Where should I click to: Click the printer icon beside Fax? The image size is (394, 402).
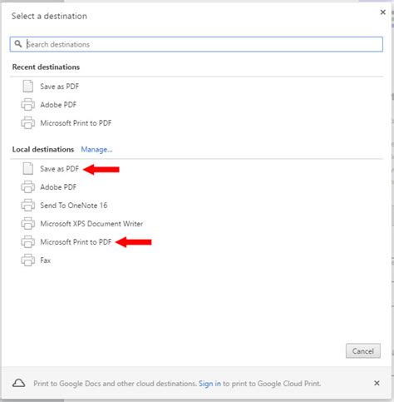point(28,261)
